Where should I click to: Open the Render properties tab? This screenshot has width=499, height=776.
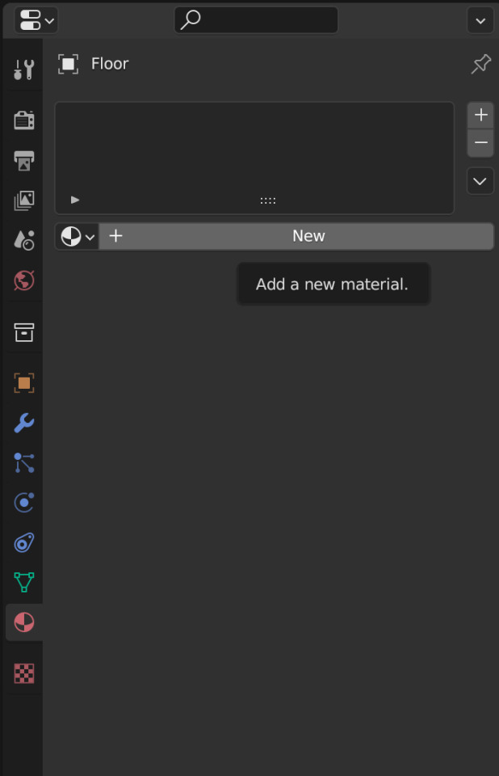23,120
